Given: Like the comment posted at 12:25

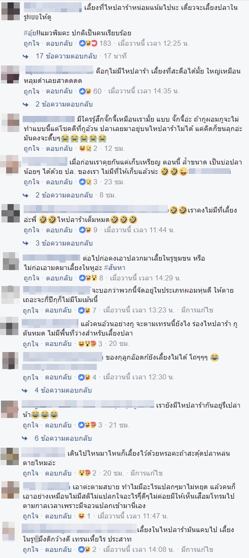Looking at the screenshot, I should click(x=31, y=43).
